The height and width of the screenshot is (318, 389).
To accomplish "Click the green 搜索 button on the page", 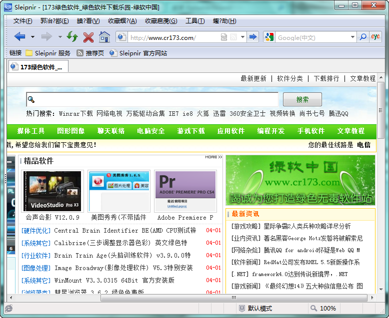I will (x=302, y=99).
